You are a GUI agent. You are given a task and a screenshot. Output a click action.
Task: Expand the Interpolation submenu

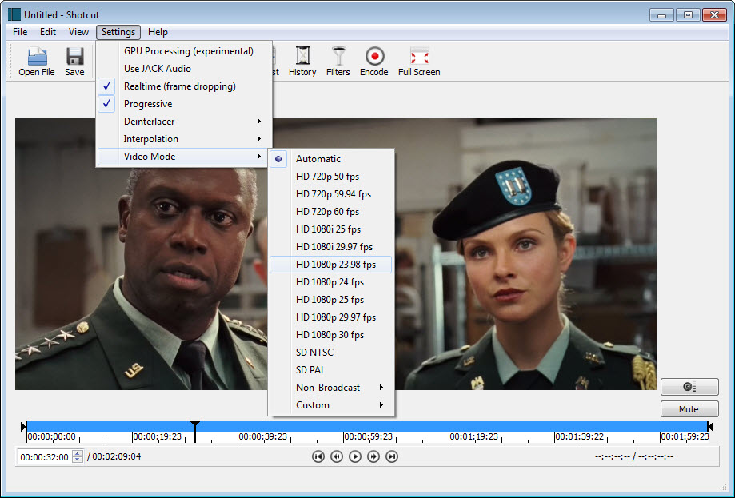pyautogui.click(x=184, y=139)
